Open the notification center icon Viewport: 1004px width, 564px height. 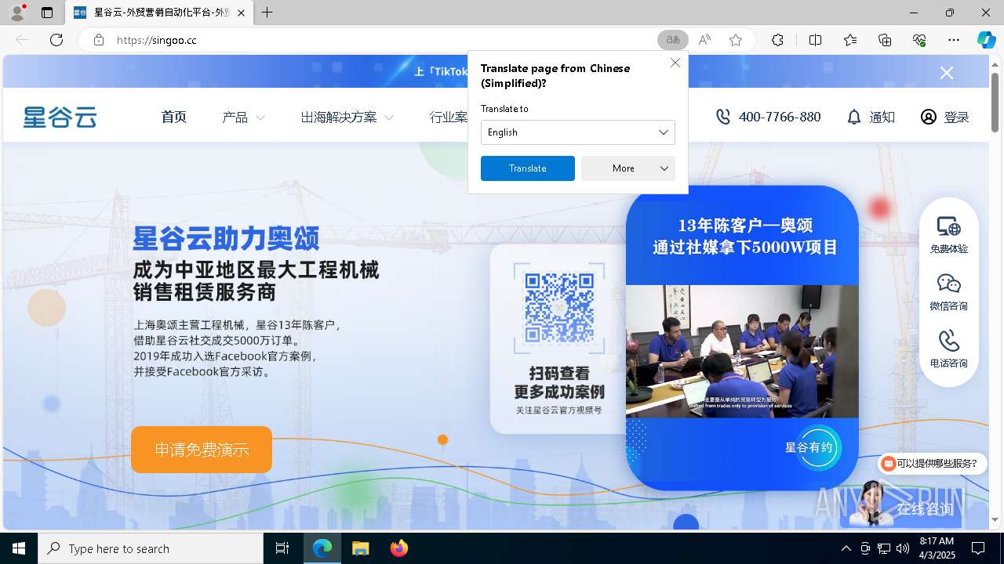click(978, 548)
